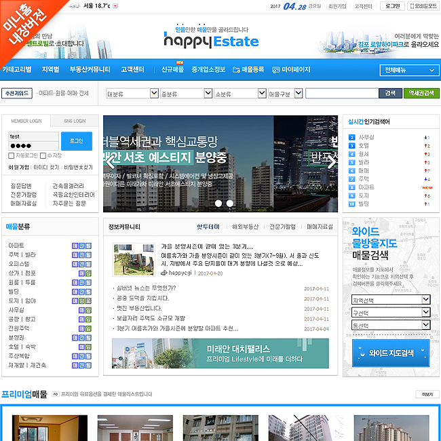
Task: Open the article thumbnail in 정보커뮤니티
Action: [x=134, y=259]
